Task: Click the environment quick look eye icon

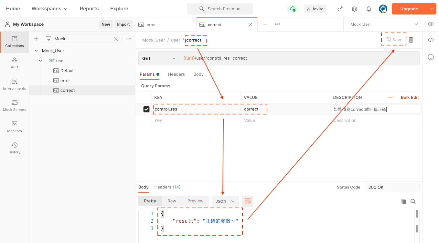Action: (x=431, y=24)
